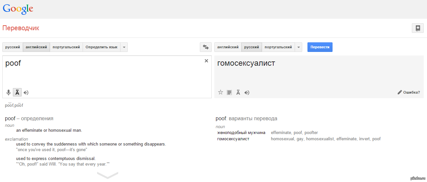The image size is (427, 182).
Task: Select португальский as target language
Action: pos(278,47)
